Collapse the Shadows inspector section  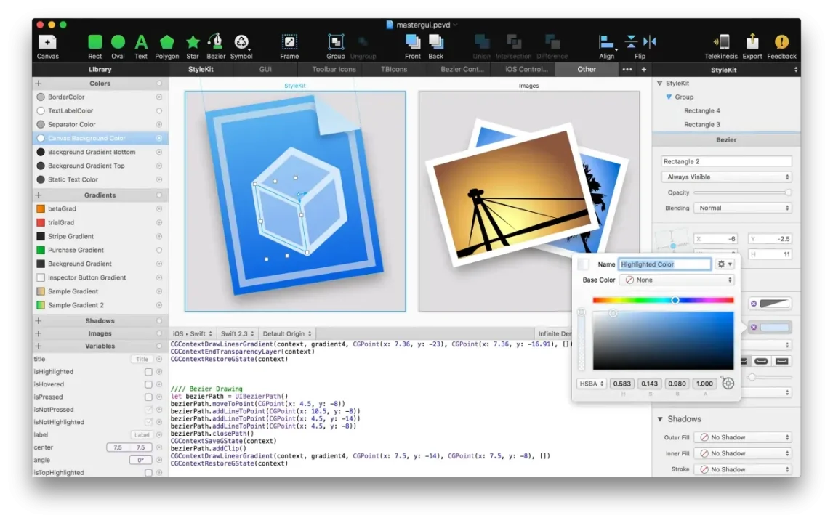pyautogui.click(x=660, y=419)
